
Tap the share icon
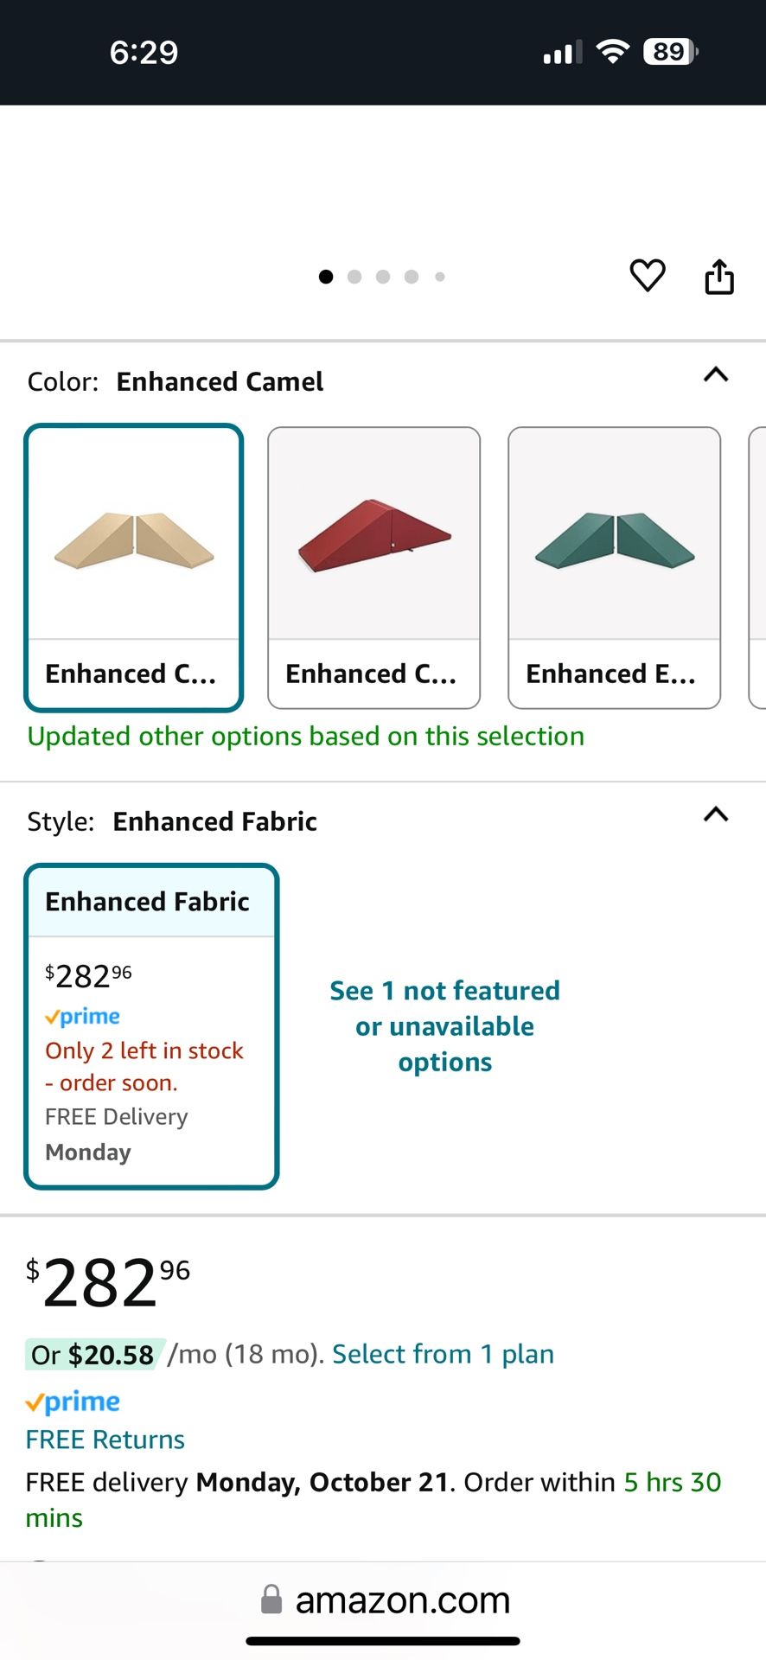[x=719, y=277]
